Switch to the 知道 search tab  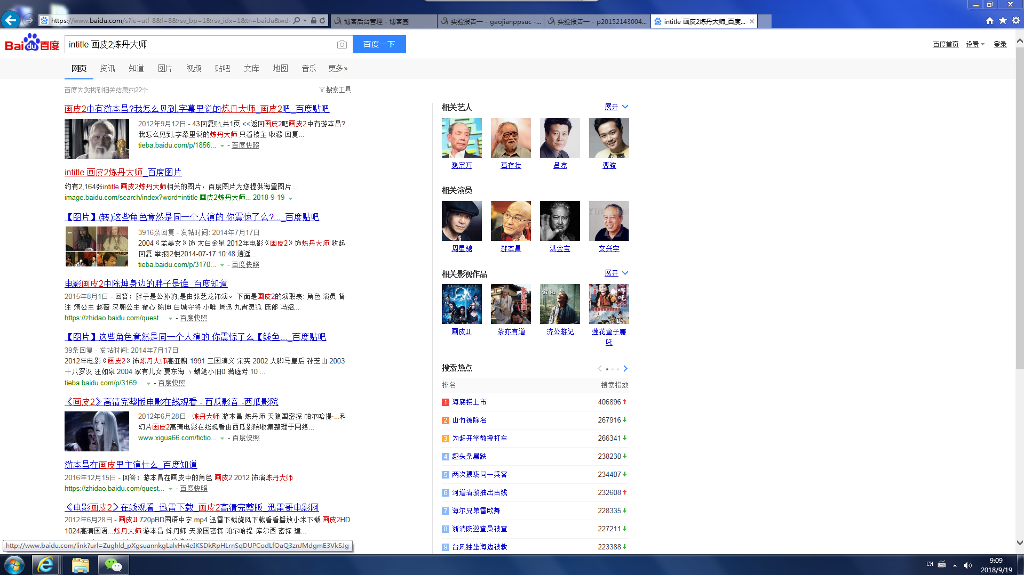tap(136, 68)
